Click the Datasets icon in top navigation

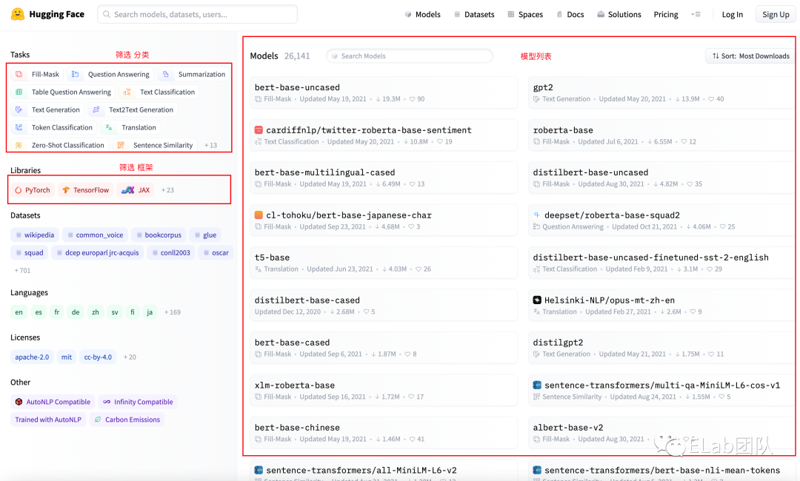[x=457, y=14]
